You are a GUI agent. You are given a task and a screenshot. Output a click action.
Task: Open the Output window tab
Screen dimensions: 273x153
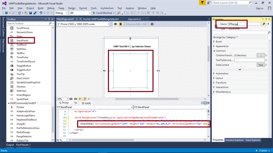pyautogui.click(x=10, y=145)
